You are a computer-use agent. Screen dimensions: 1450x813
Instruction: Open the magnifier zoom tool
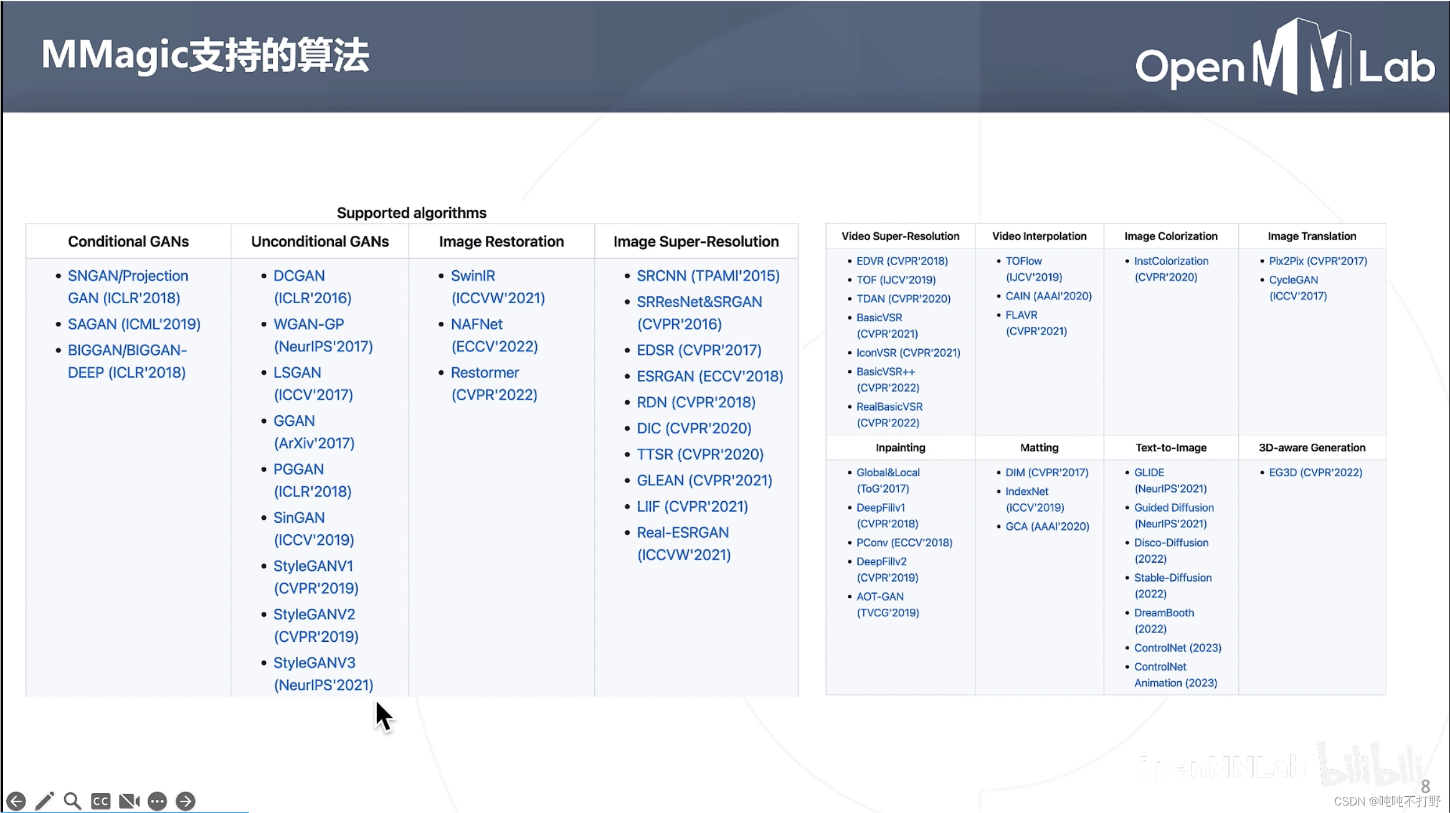pyautogui.click(x=72, y=801)
